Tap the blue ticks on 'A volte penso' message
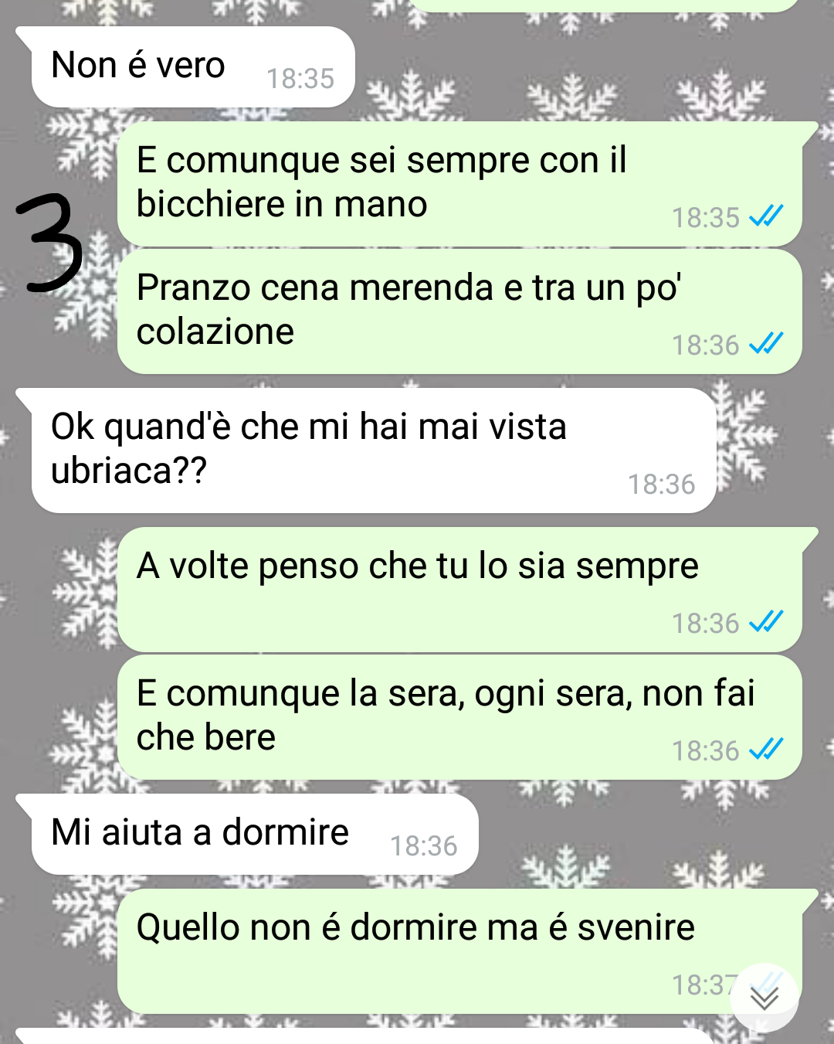 (766, 621)
